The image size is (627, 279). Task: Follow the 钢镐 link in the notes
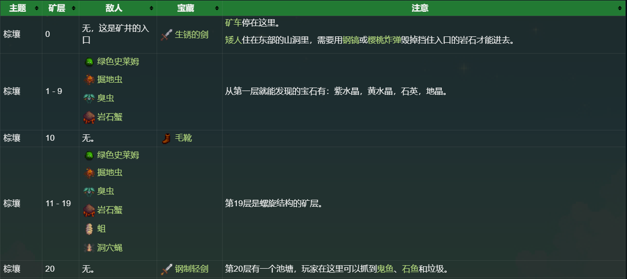pyautogui.click(x=351, y=40)
